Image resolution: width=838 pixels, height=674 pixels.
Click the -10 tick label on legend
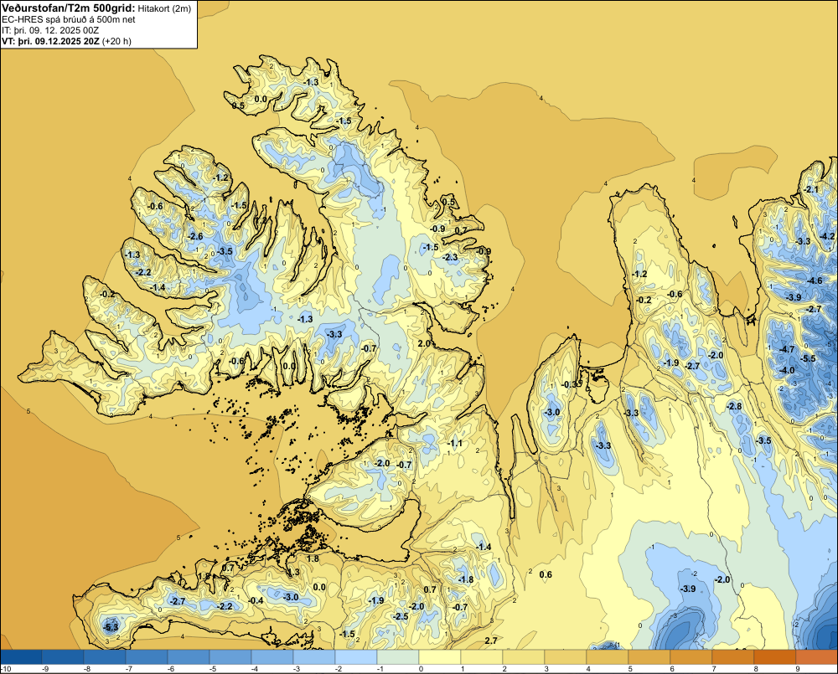(6, 669)
